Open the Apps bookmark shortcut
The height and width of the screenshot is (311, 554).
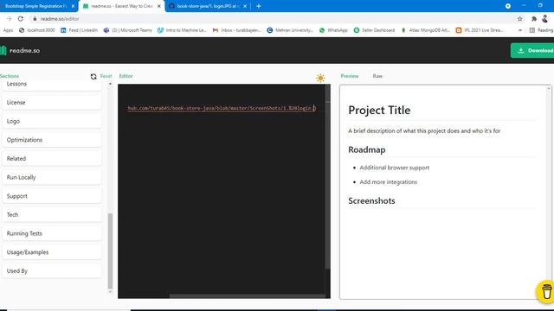coord(7,30)
